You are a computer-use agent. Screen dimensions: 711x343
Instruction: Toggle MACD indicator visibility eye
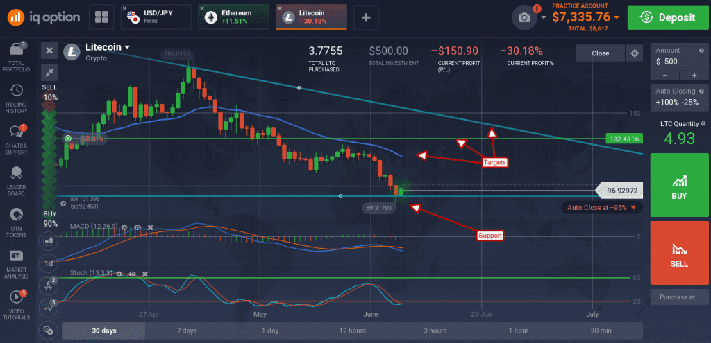[138, 227]
